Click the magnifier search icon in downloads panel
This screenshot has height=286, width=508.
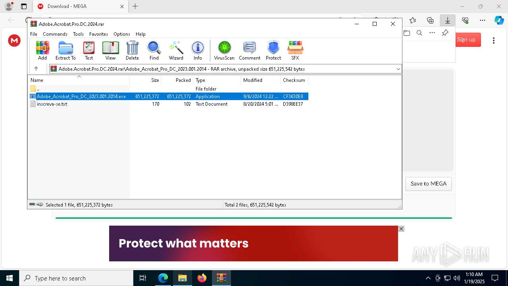pos(419,33)
